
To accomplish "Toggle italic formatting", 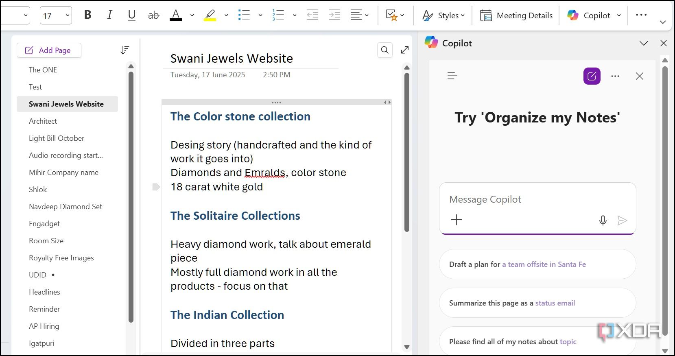I will coord(109,15).
